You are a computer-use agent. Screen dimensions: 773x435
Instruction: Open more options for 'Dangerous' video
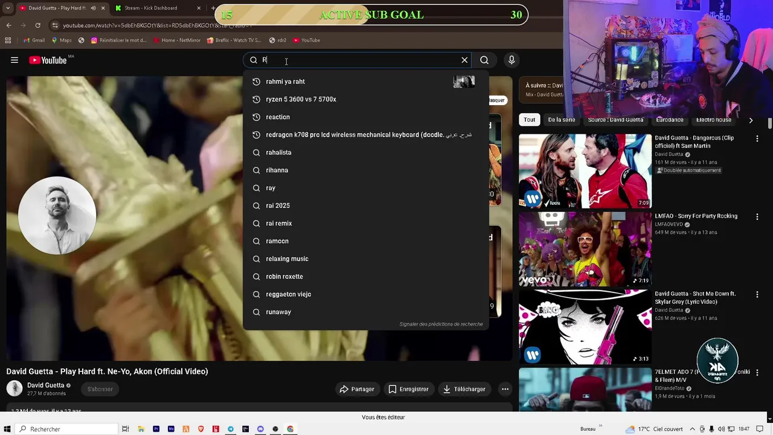click(757, 139)
